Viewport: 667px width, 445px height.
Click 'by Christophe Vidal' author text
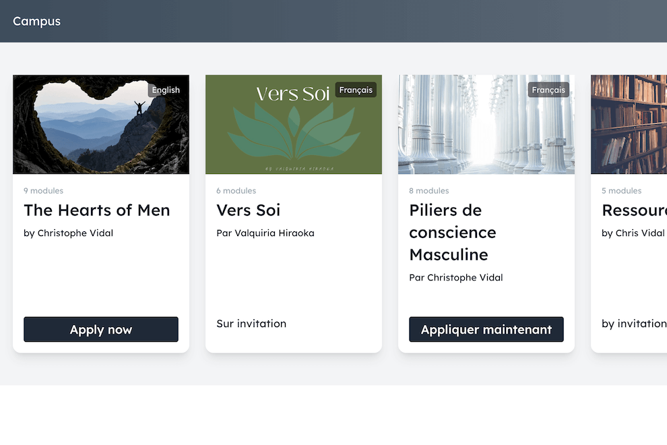click(69, 233)
